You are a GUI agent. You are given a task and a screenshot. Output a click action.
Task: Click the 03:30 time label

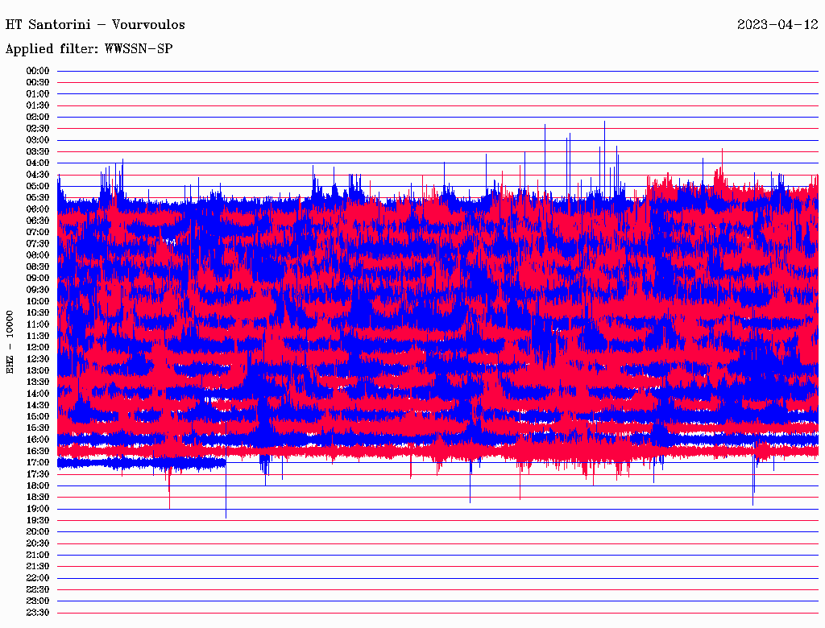click(x=38, y=151)
